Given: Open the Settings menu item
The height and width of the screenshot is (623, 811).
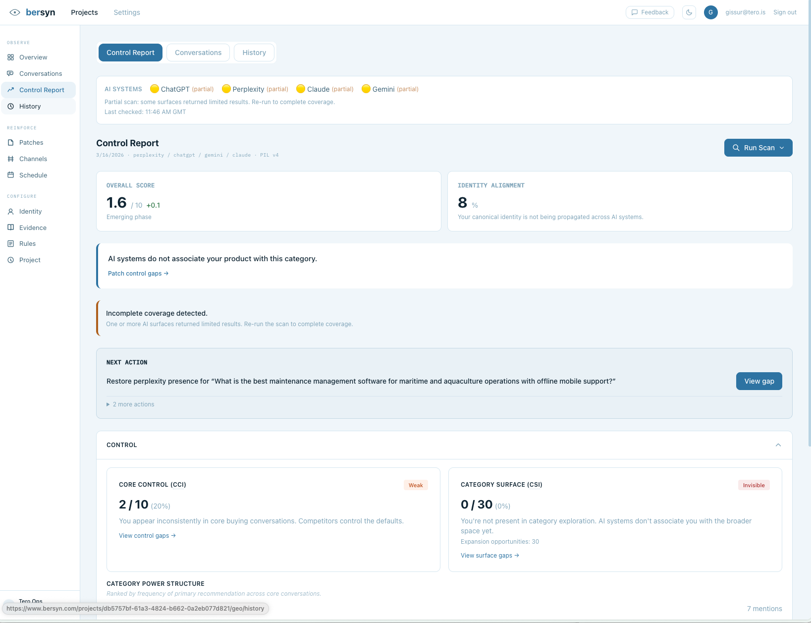Looking at the screenshot, I should (x=127, y=12).
